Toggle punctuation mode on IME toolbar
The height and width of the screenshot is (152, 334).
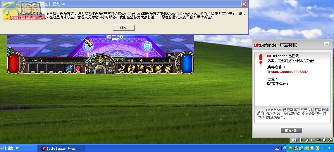click(x=312, y=140)
